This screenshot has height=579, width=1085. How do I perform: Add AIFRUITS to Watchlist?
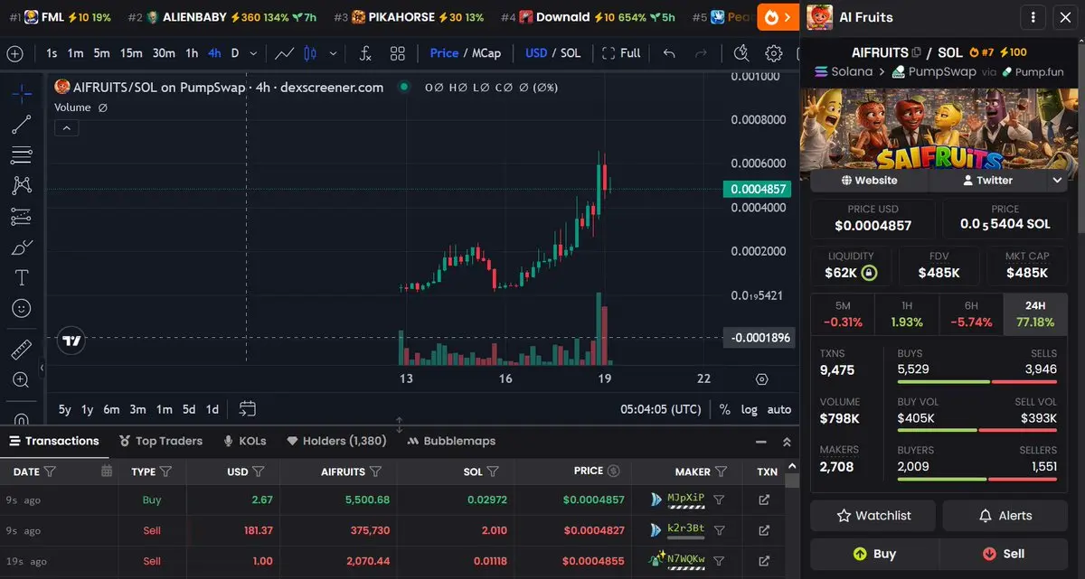tap(873, 516)
